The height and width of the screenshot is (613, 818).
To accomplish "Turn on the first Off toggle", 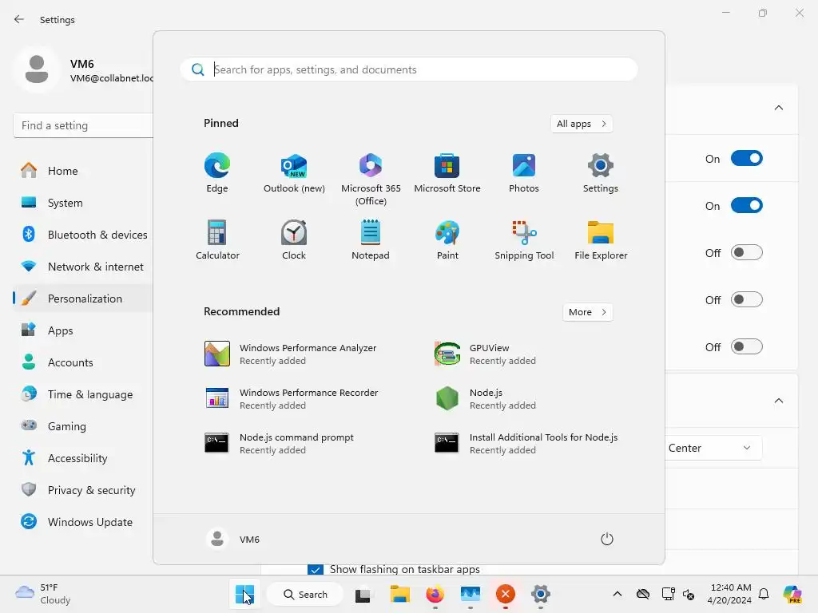I will (747, 253).
